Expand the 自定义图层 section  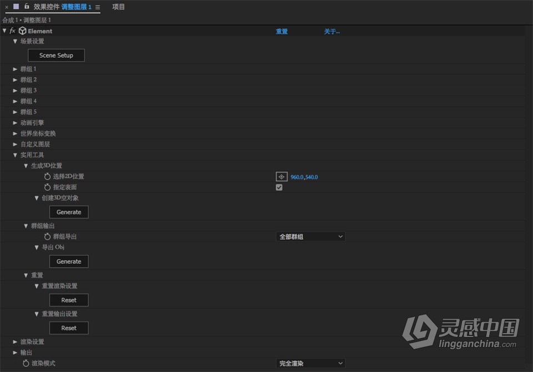coord(15,144)
